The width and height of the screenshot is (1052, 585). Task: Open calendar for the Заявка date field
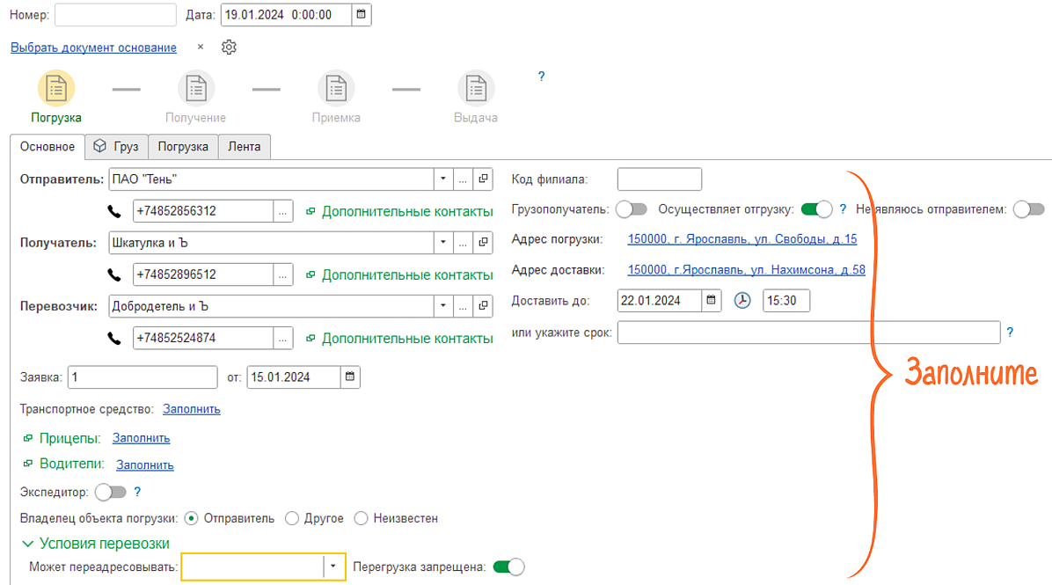pos(349,377)
